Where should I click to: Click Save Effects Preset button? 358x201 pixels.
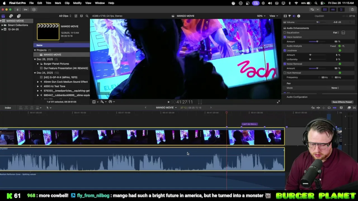[x=342, y=102]
